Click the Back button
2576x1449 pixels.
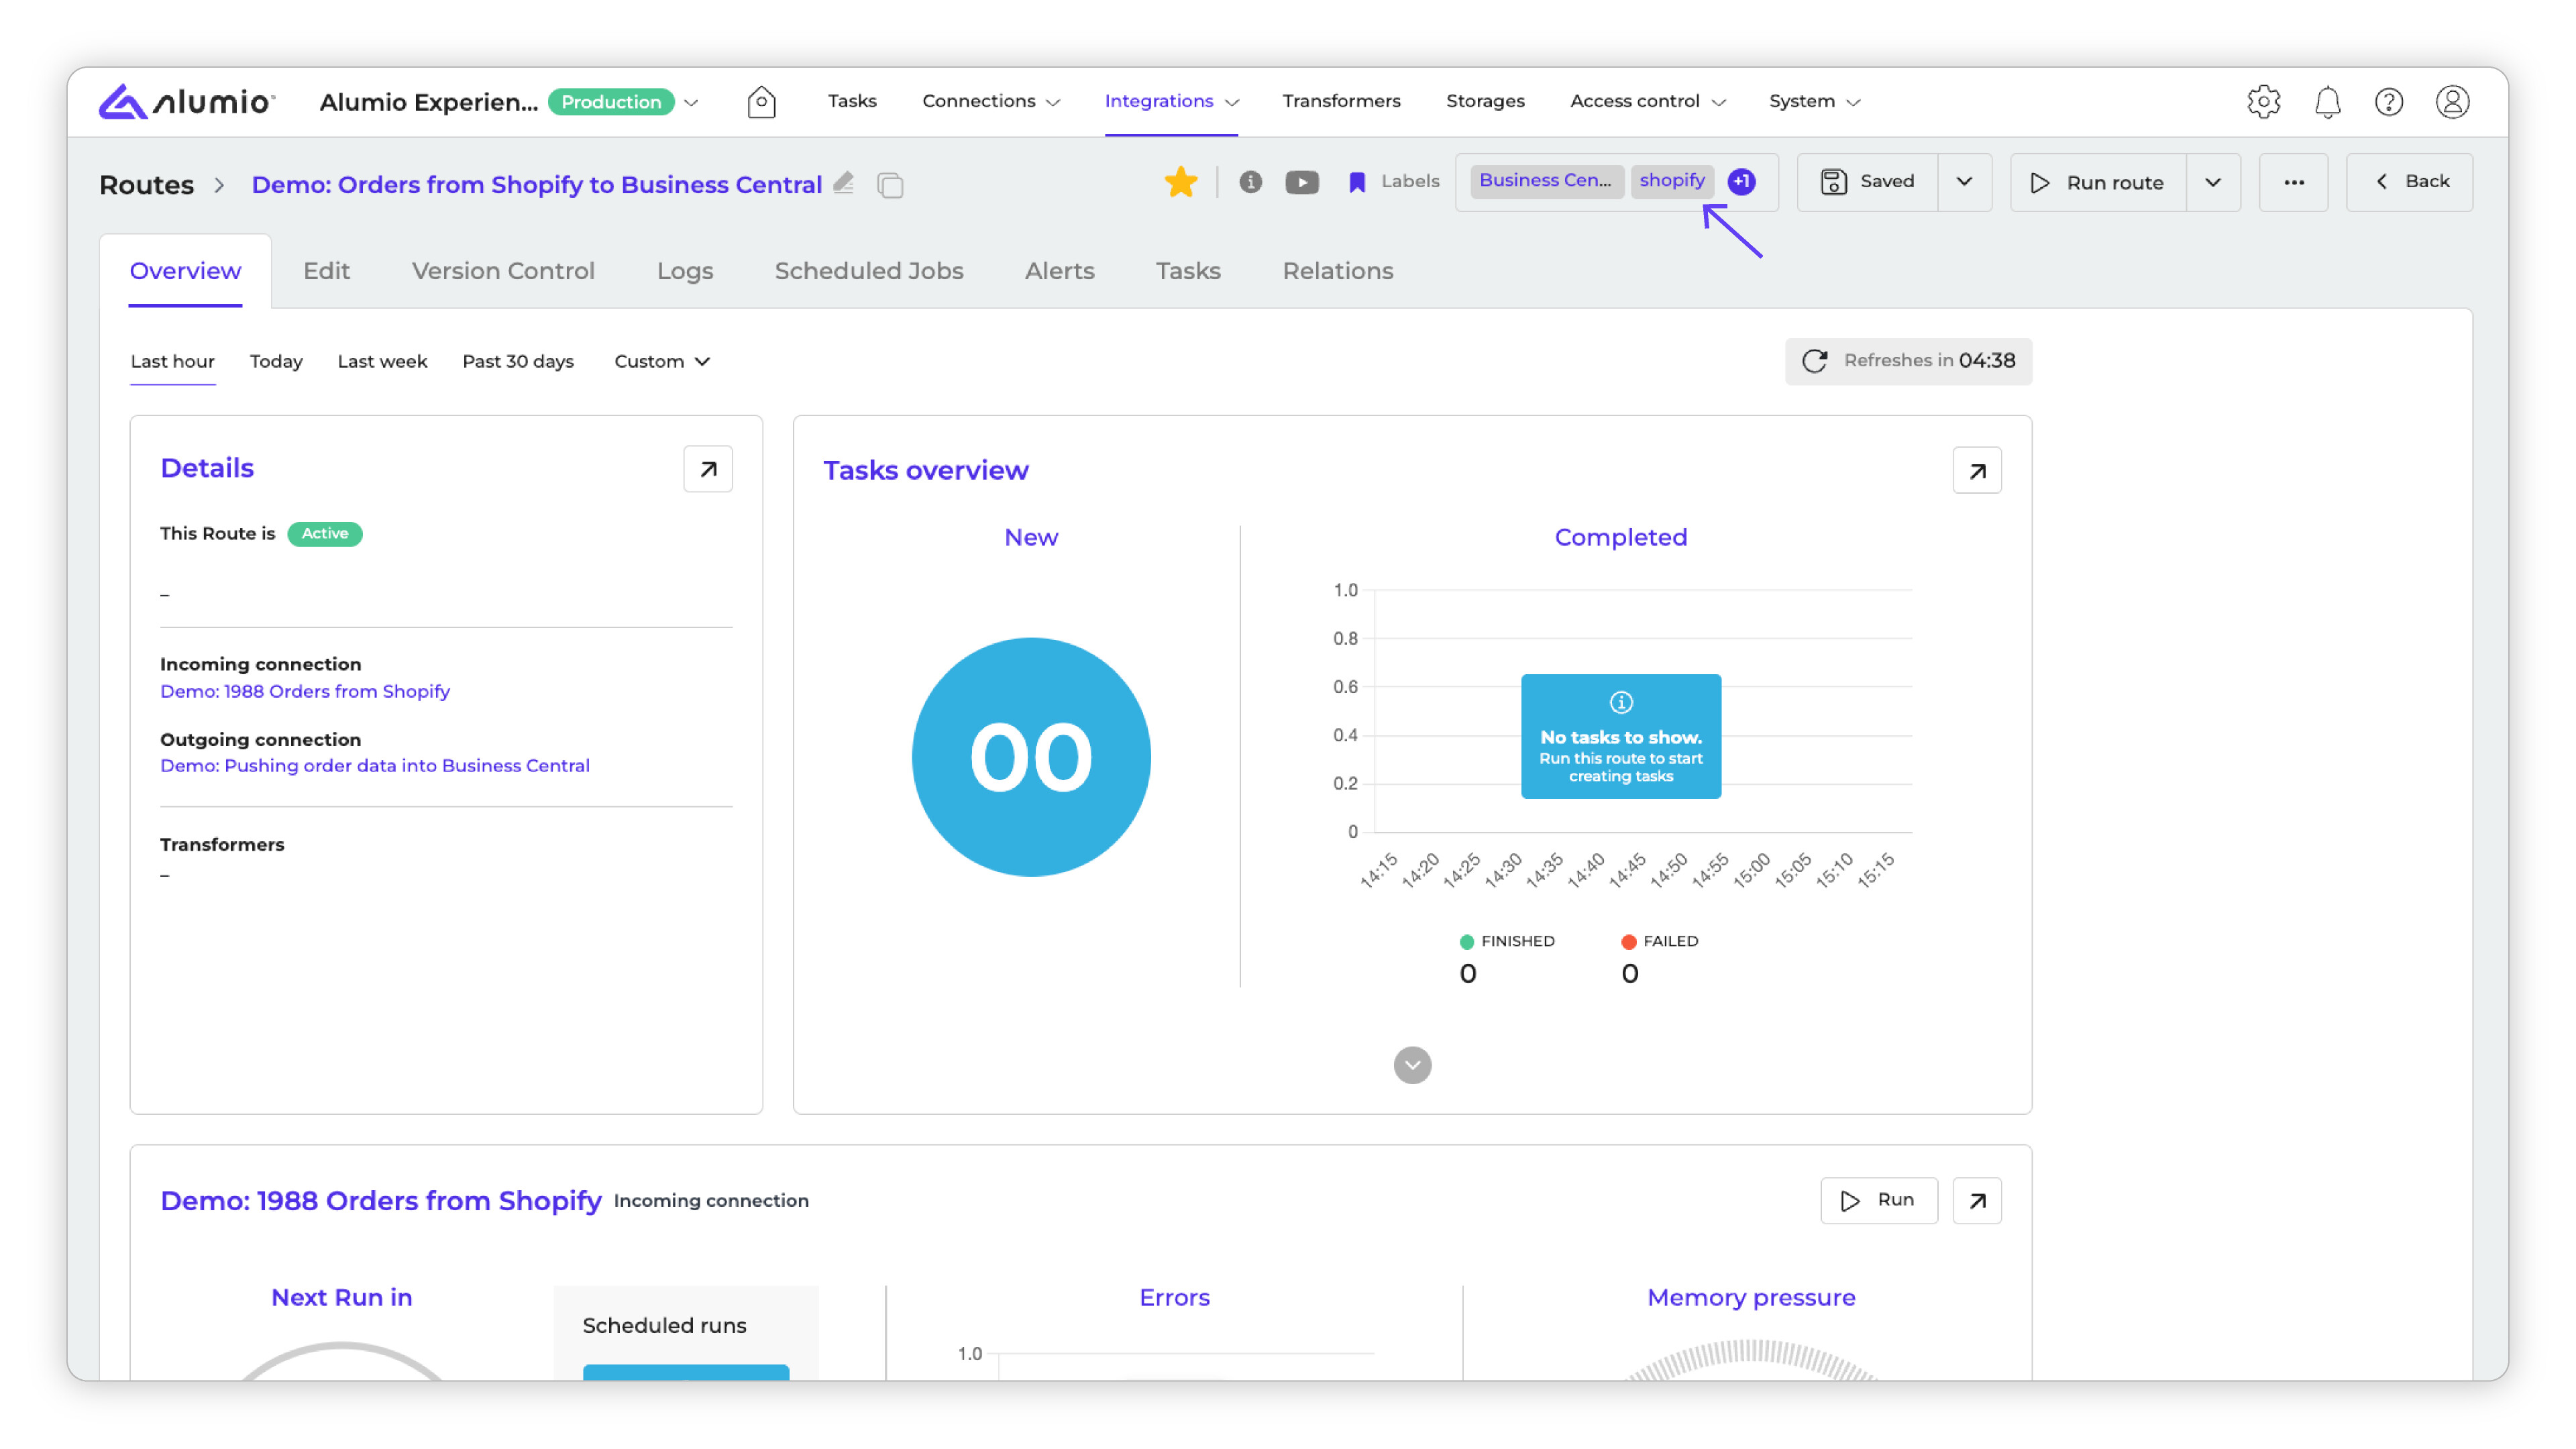pos(2409,182)
